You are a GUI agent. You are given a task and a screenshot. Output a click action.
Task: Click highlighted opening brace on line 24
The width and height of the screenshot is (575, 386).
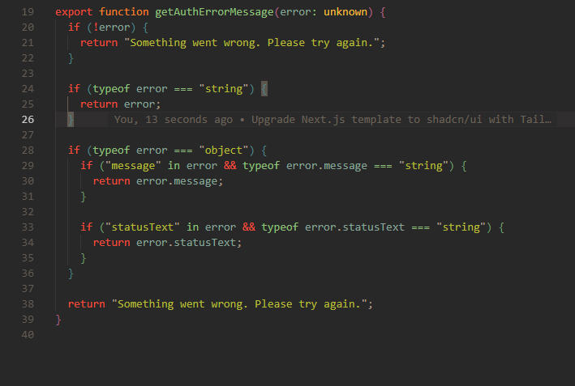(x=264, y=89)
